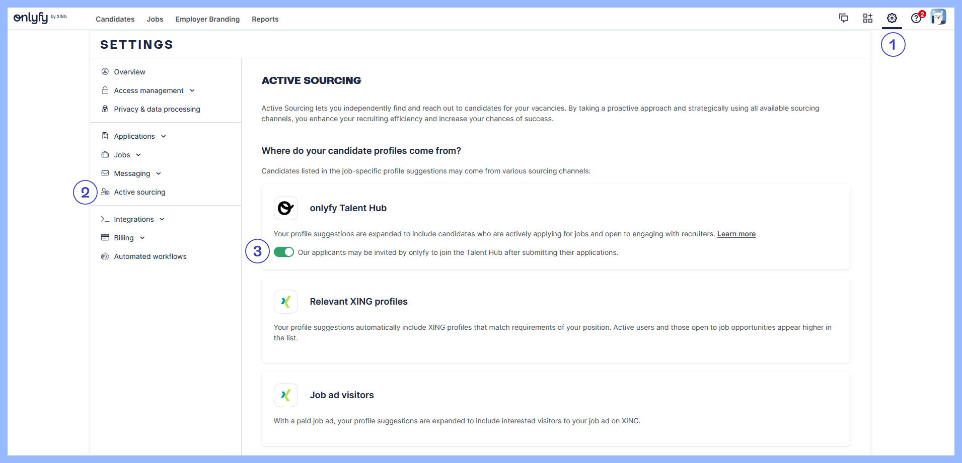The image size is (962, 463).
Task: Open the Settings gear icon
Action: pyautogui.click(x=892, y=18)
